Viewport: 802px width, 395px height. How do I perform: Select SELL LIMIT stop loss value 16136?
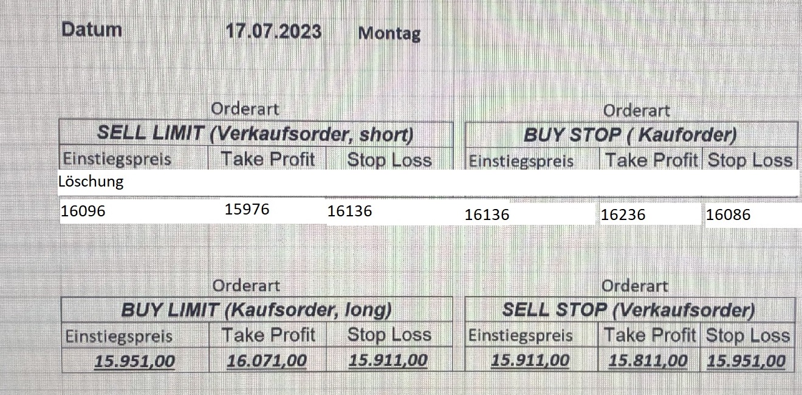[349, 211]
